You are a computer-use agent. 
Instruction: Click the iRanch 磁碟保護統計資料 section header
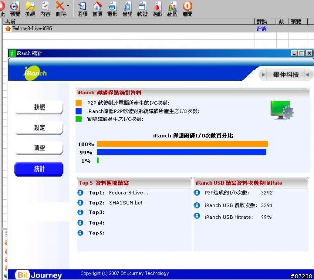193,93
